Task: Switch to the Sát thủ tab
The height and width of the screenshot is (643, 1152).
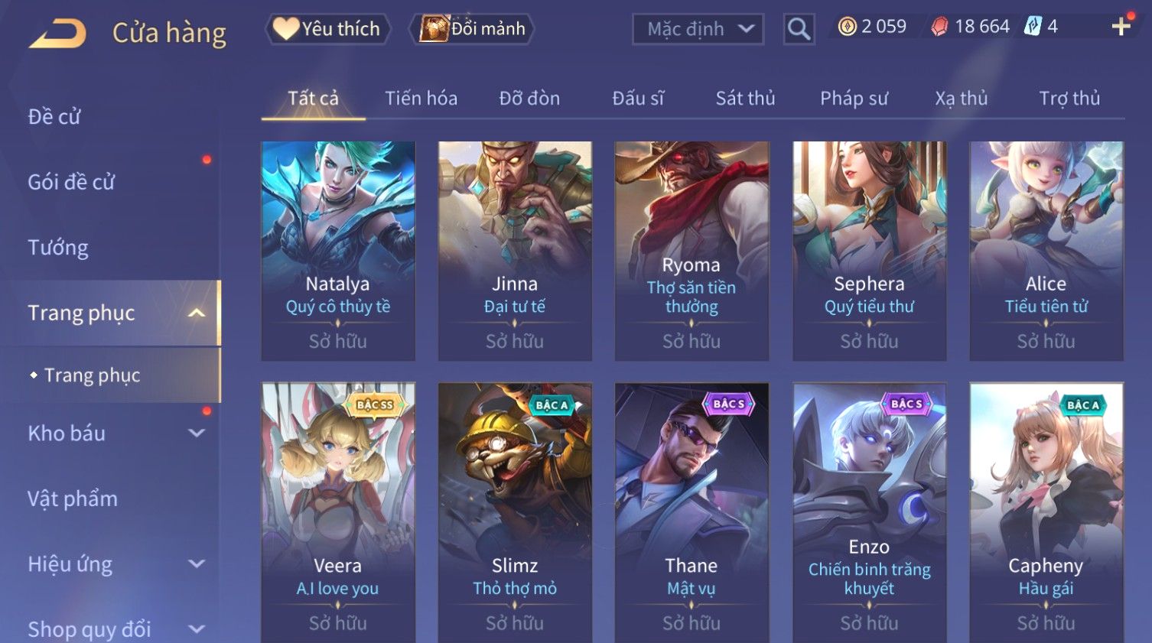Action: pos(745,98)
